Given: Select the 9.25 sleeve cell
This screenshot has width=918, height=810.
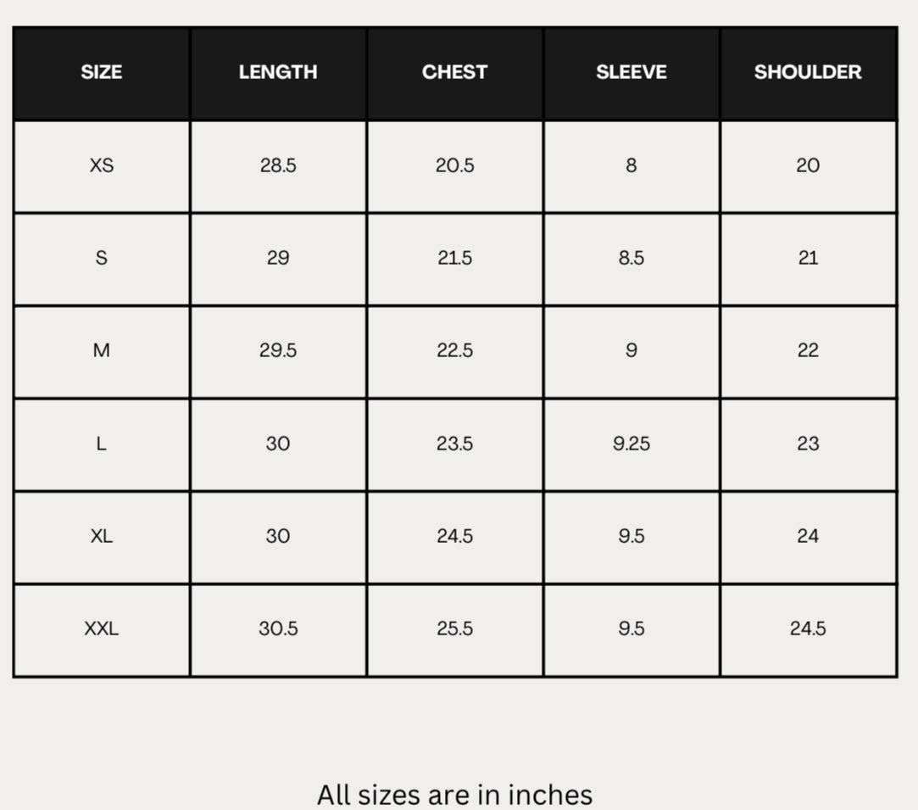Looking at the screenshot, I should 631,444.
